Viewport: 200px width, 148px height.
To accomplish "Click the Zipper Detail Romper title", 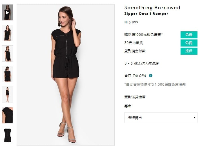I will pyautogui.click(x=146, y=14).
